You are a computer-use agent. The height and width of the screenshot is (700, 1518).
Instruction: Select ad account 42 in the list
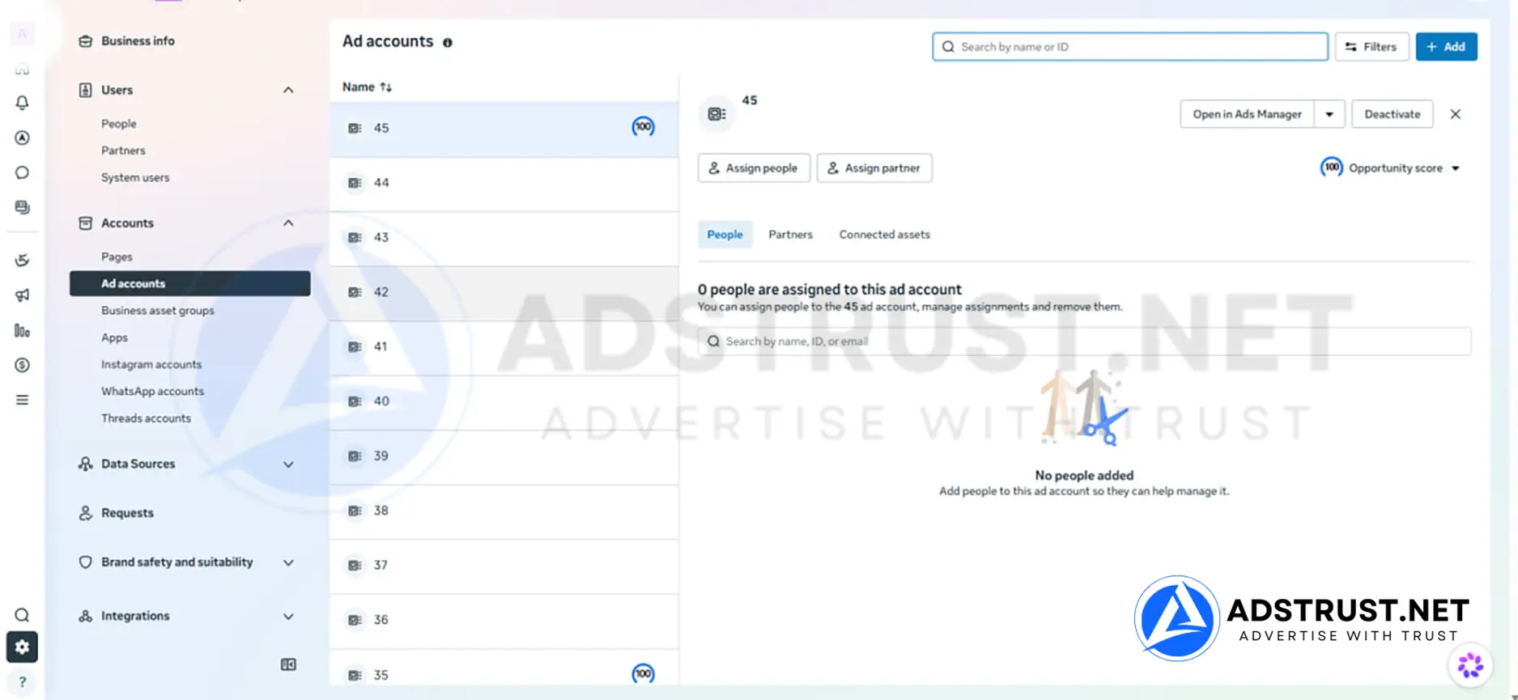click(x=504, y=292)
